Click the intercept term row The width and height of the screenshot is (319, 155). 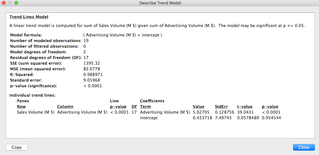click(149, 118)
